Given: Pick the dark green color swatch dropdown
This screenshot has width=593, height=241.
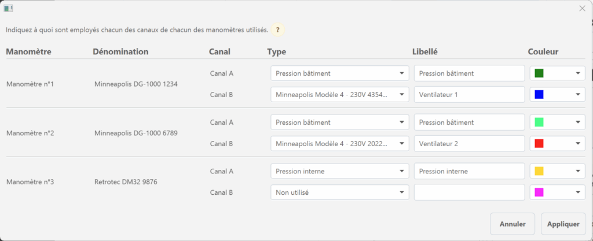Looking at the screenshot, I should click(x=557, y=73).
